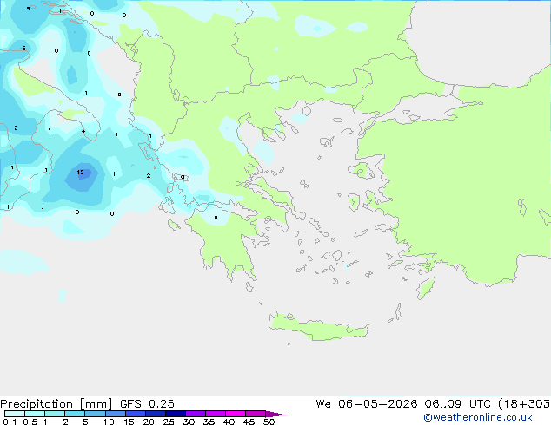Click the '12' precipitation value on map
The image size is (551, 425).
pos(81,173)
